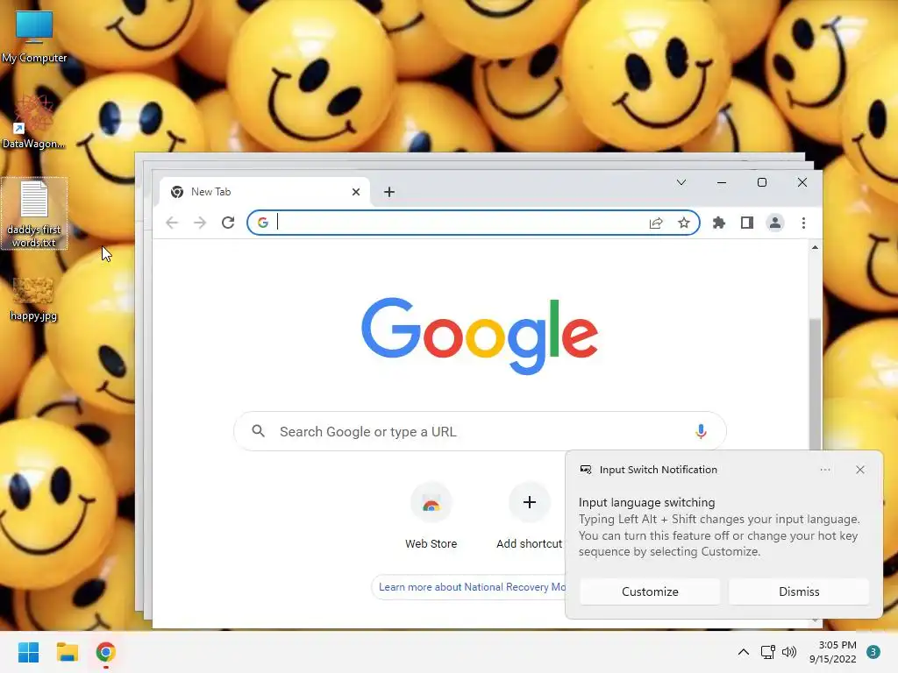Screen dimensions: 898x673
Task: Close the New Tab tab
Action: [356, 192]
